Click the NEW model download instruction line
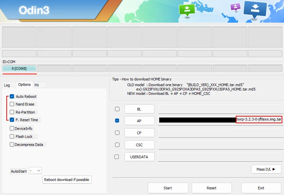The width and height of the screenshot is (284, 195). [169, 93]
